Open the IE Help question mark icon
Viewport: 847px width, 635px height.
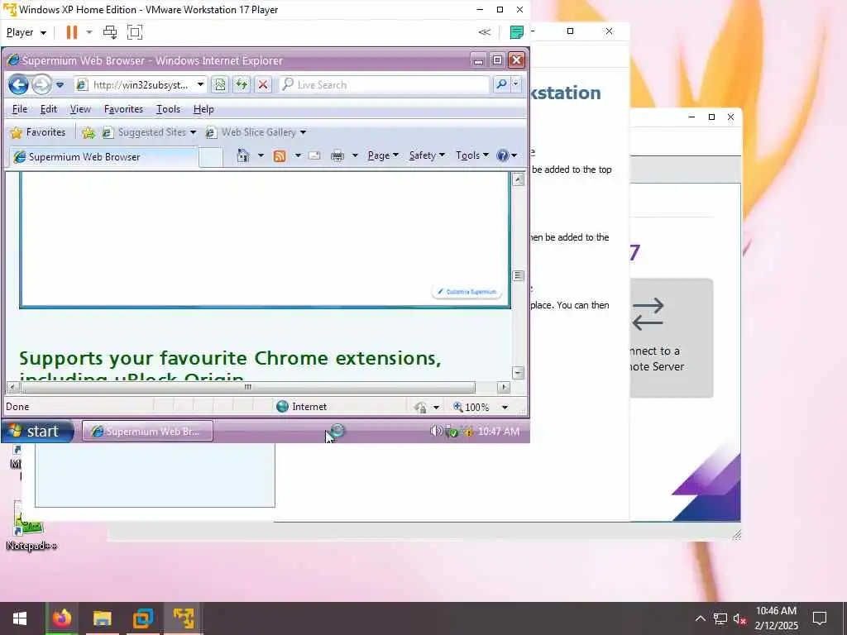tap(502, 155)
